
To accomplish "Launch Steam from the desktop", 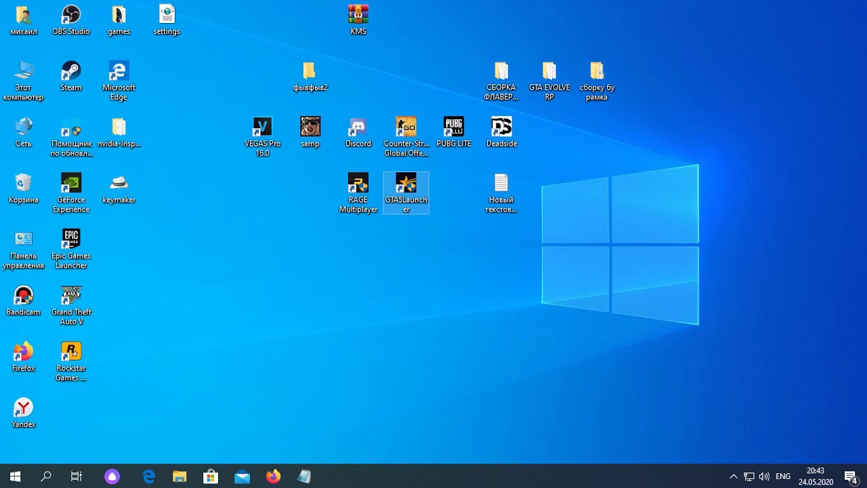I will coord(71,77).
